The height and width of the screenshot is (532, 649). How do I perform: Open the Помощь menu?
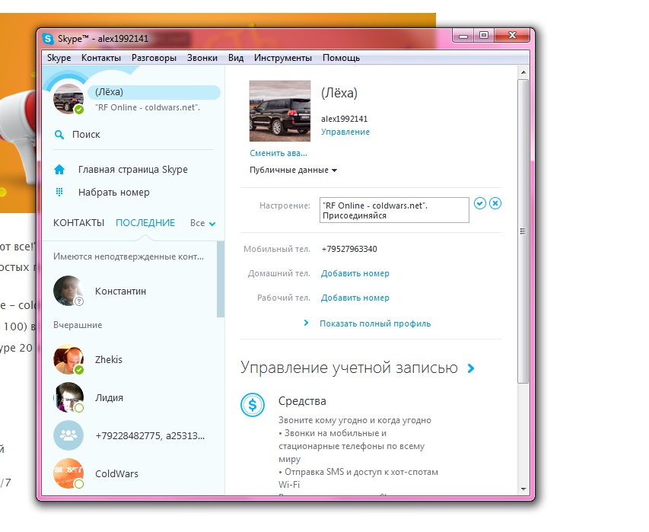(341, 58)
